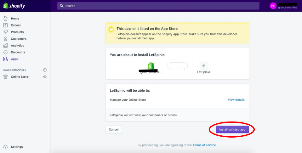
Task: Open the Products section
Action: click(17, 32)
